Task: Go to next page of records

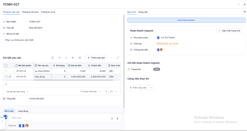Action: (116, 91)
